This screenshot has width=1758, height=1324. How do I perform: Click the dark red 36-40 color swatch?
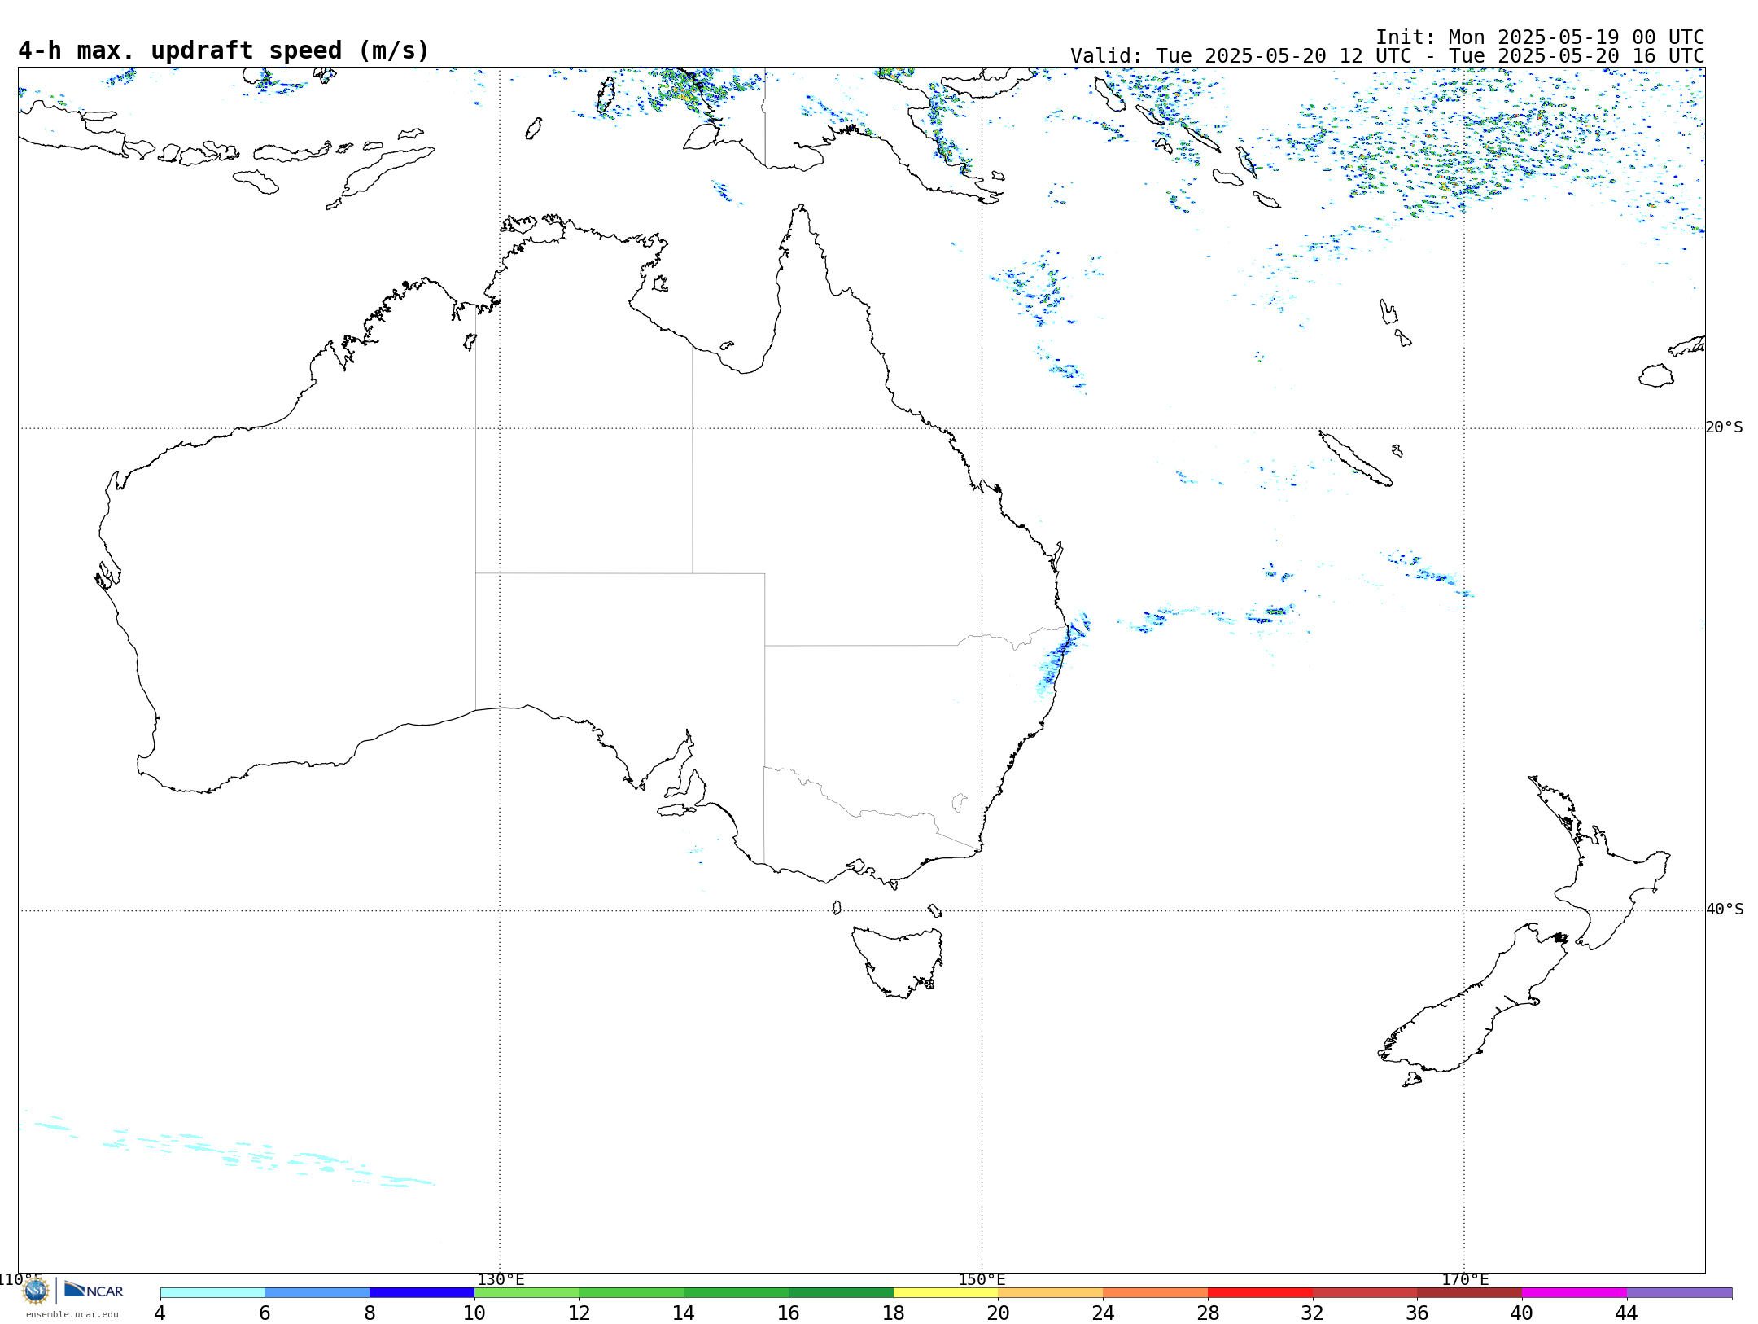pyautogui.click(x=1470, y=1292)
